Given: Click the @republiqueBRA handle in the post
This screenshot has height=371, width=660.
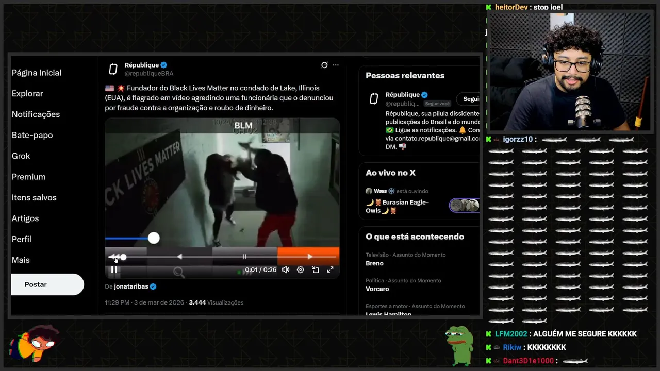Looking at the screenshot, I should [149, 74].
